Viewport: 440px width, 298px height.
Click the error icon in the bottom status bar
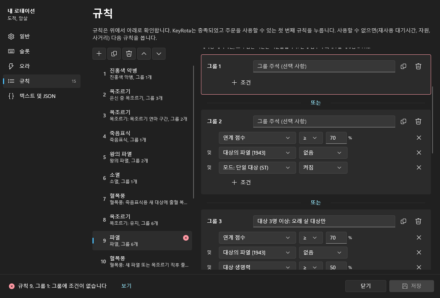tap(12, 286)
